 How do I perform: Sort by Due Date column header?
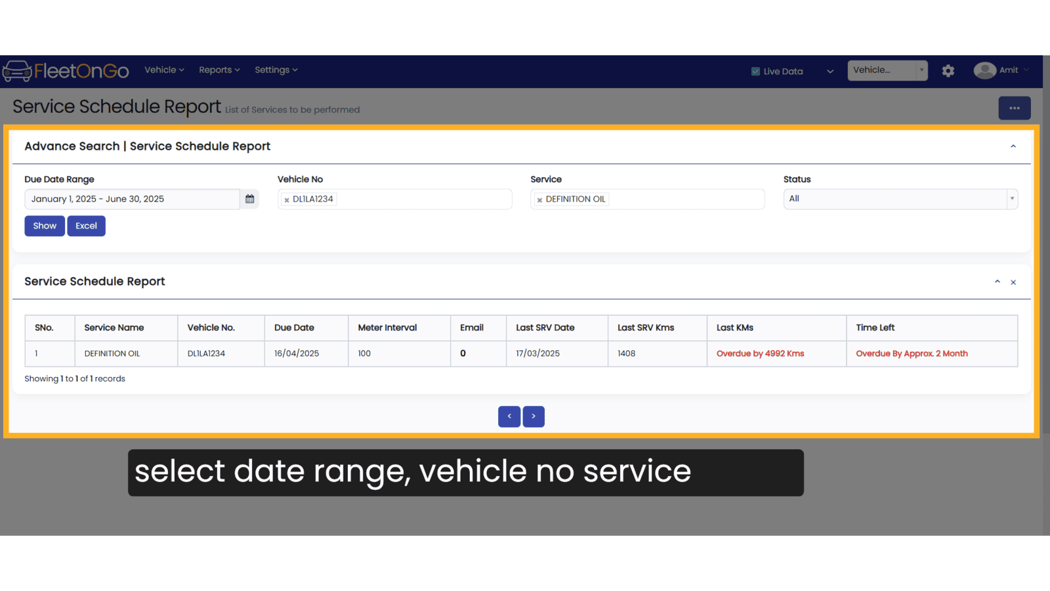pyautogui.click(x=306, y=328)
